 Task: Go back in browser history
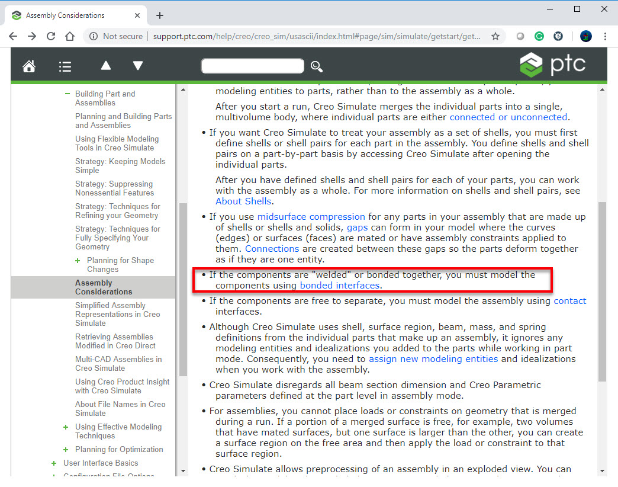click(13, 36)
